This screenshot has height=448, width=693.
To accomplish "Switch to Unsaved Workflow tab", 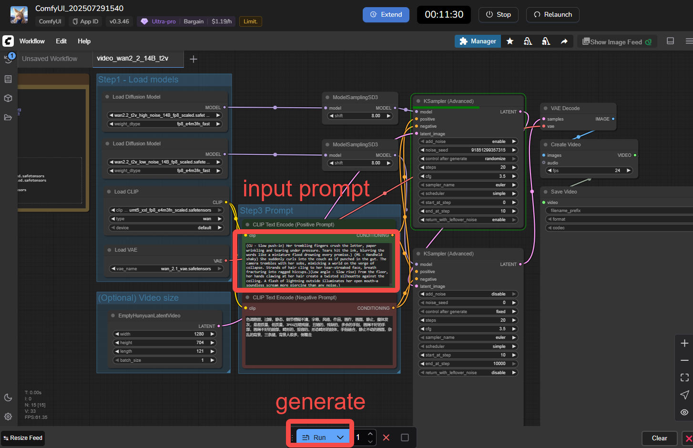I will 50,59.
